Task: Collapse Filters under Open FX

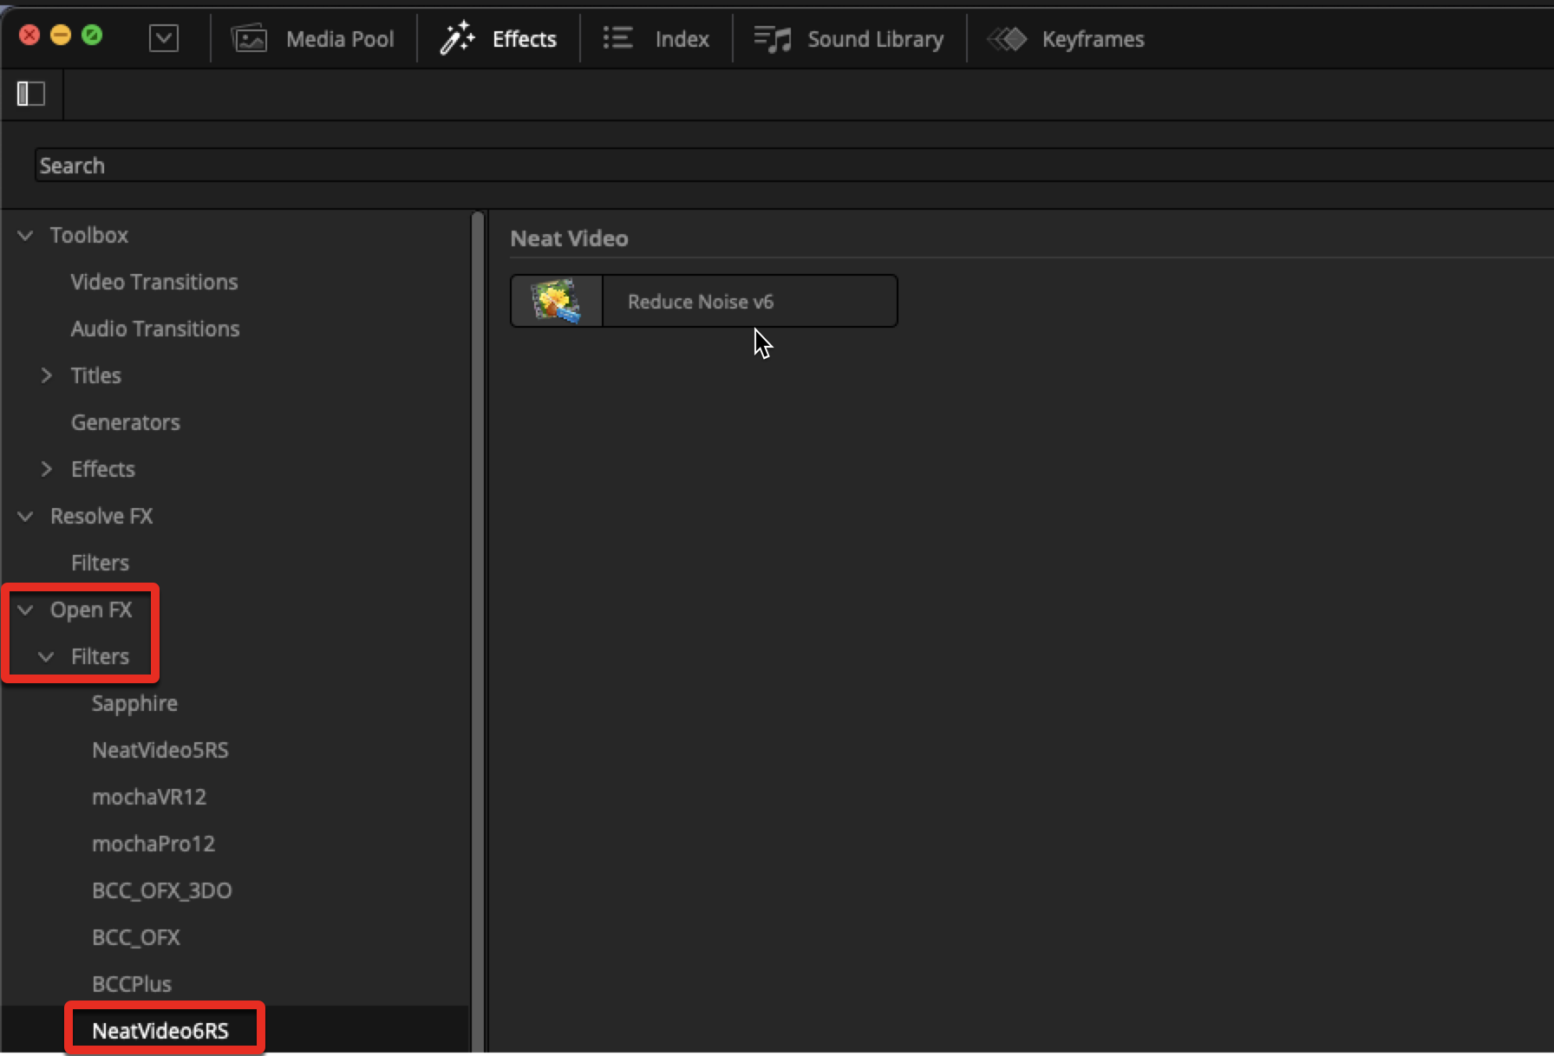Action: pyautogui.click(x=47, y=656)
